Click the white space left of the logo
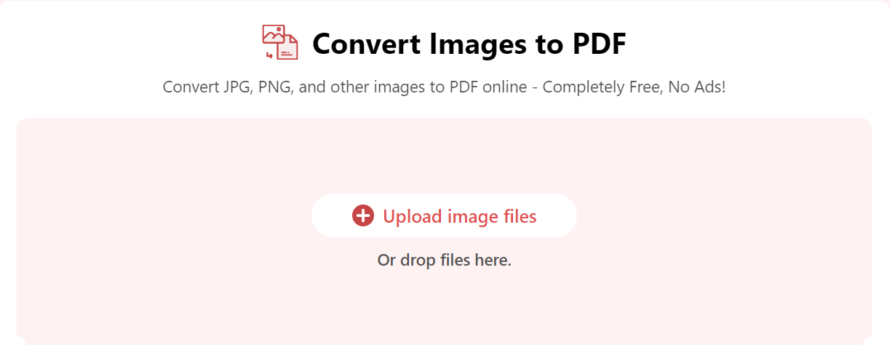890x345 pixels. tap(131, 42)
